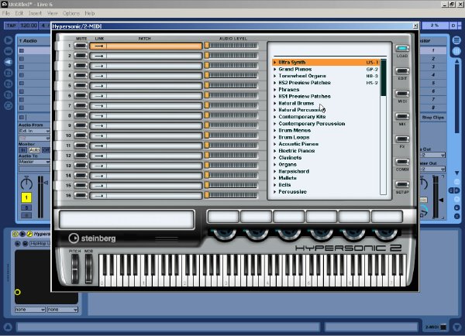The width and height of the screenshot is (465, 336).
Task: Open the SETUP page in Hypersonic
Action: click(402, 185)
